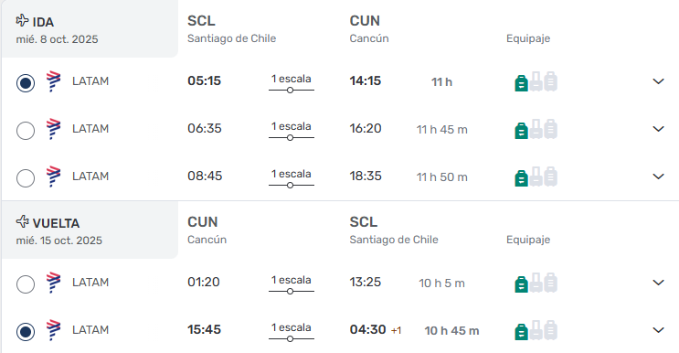Viewport: 679px width, 353px height.
Task: Click the airplane icon next to VUELTA
Action: pos(22,221)
